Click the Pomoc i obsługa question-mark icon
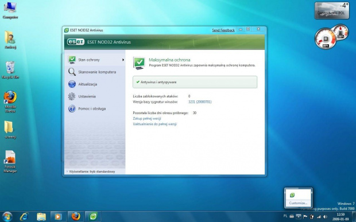This screenshot has width=356, height=222. pyautogui.click(x=72, y=108)
